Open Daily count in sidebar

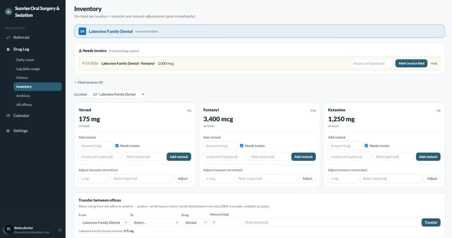25,60
